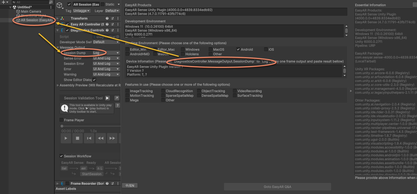The image size is (417, 194).
Task: Uncheck the Android runtime environment option
Action: (238, 50)
